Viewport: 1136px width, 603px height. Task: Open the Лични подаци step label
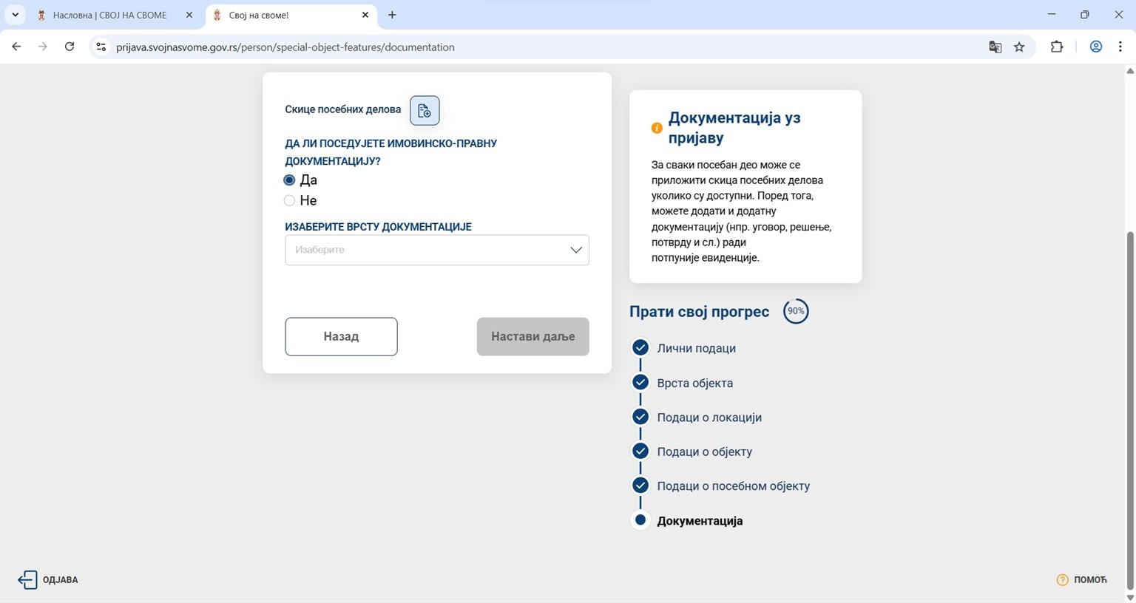(696, 348)
